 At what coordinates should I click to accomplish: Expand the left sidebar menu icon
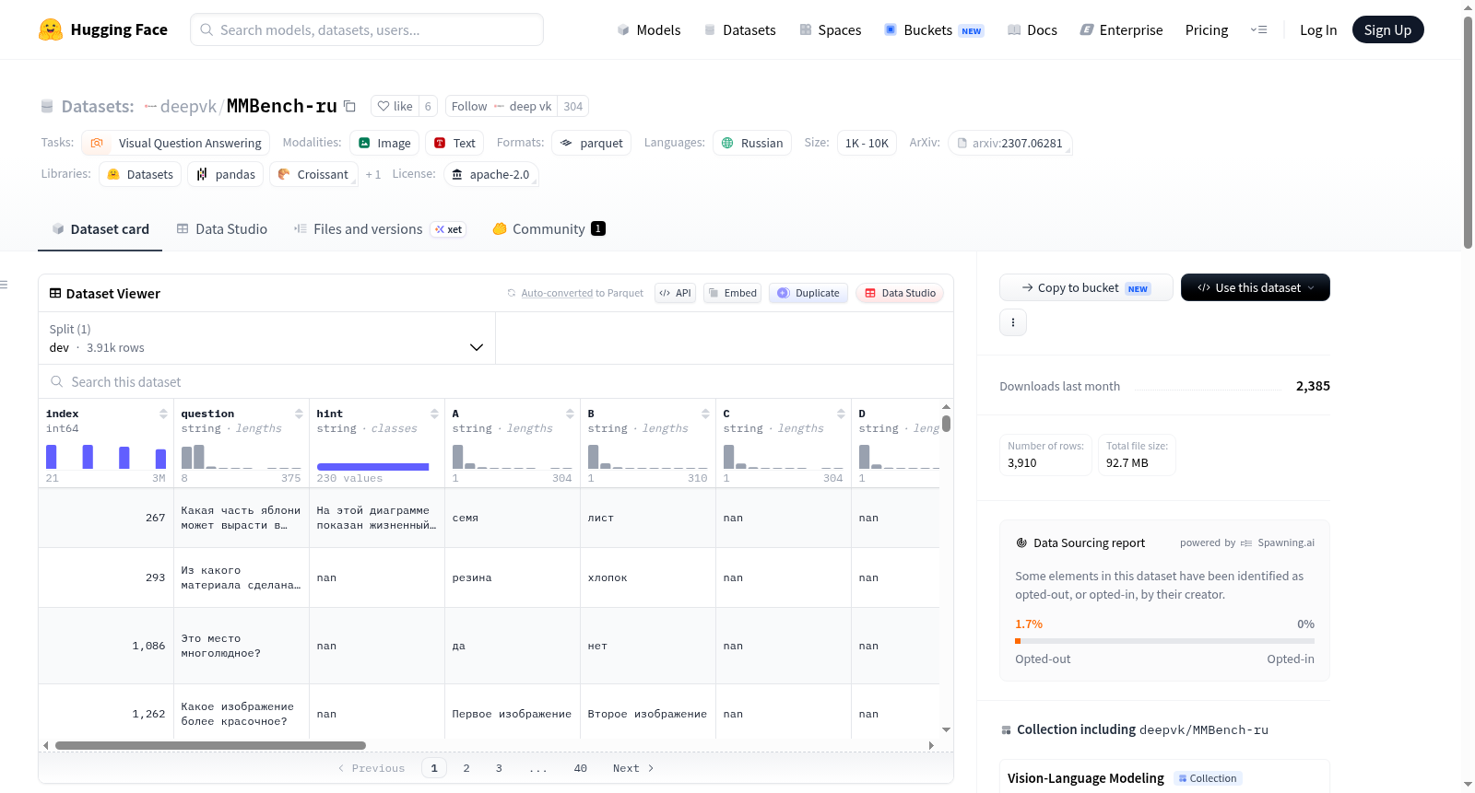4,285
